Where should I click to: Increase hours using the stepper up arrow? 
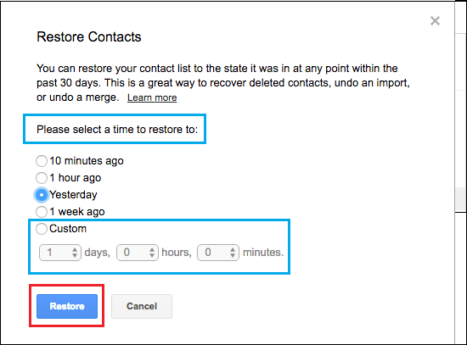coord(152,249)
